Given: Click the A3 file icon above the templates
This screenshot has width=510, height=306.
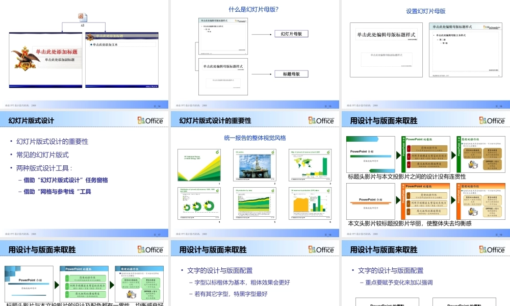Looking at the screenshot, I should [83, 17].
